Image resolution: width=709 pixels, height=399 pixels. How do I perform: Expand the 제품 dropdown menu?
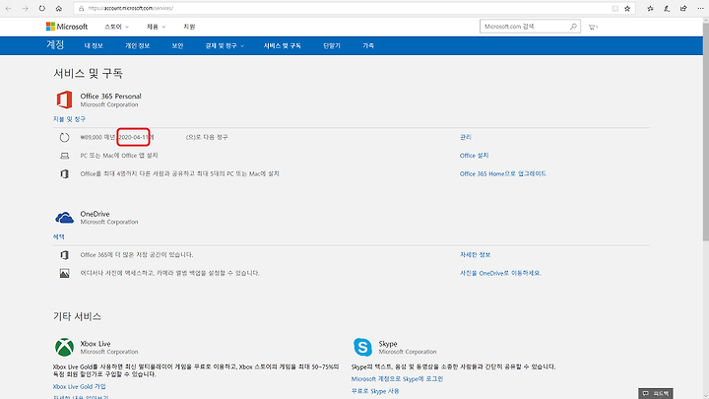[156, 27]
